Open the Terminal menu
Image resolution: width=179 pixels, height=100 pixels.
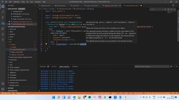(x=37, y=2)
